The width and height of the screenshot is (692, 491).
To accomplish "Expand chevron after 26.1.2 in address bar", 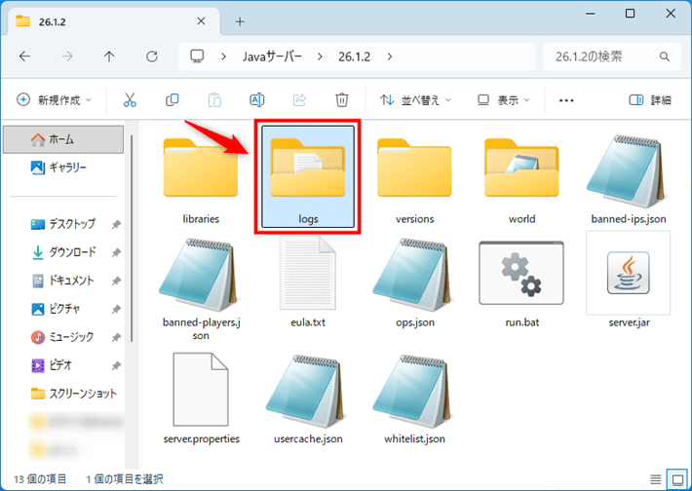I will pos(390,57).
